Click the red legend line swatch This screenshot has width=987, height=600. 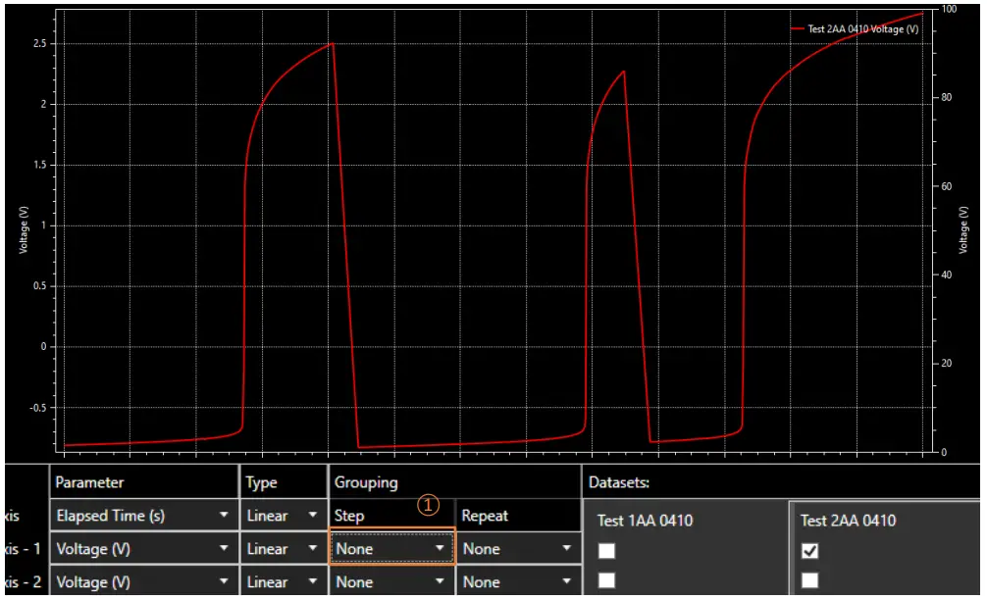pyautogui.click(x=798, y=29)
